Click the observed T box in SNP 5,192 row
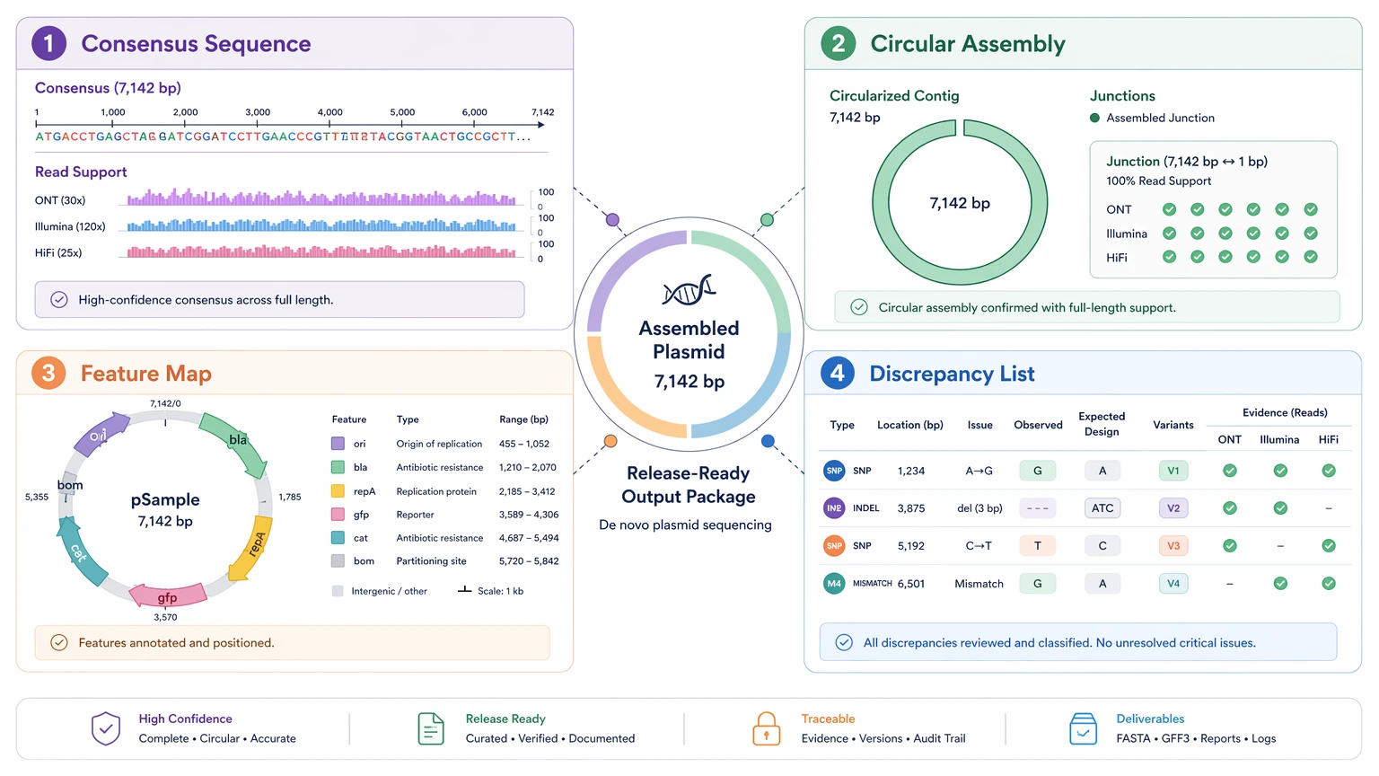Image resolution: width=1379 pixels, height=776 pixels. [x=1038, y=546]
